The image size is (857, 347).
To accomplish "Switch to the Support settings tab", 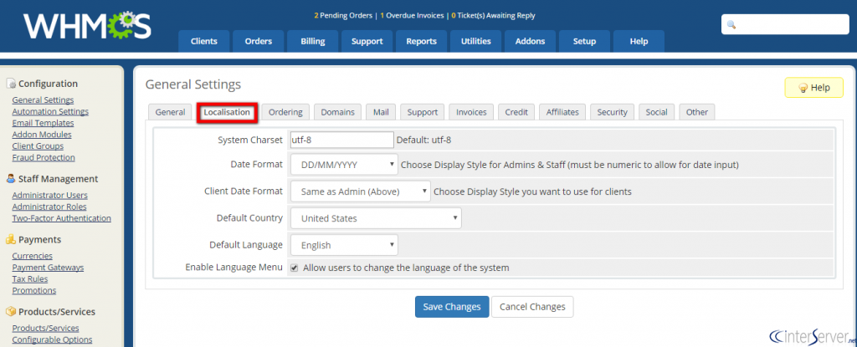I will [423, 112].
